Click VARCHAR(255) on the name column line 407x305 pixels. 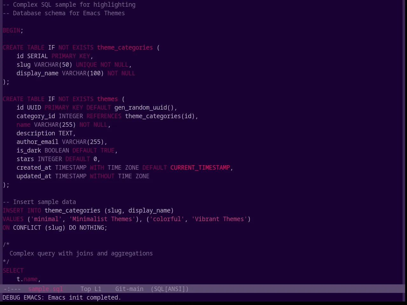pos(55,125)
